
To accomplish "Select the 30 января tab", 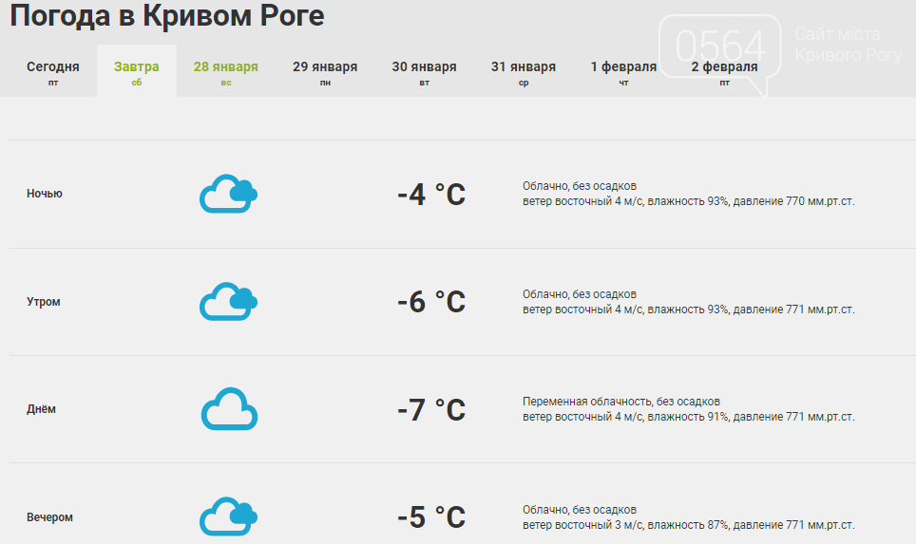I will click(424, 72).
